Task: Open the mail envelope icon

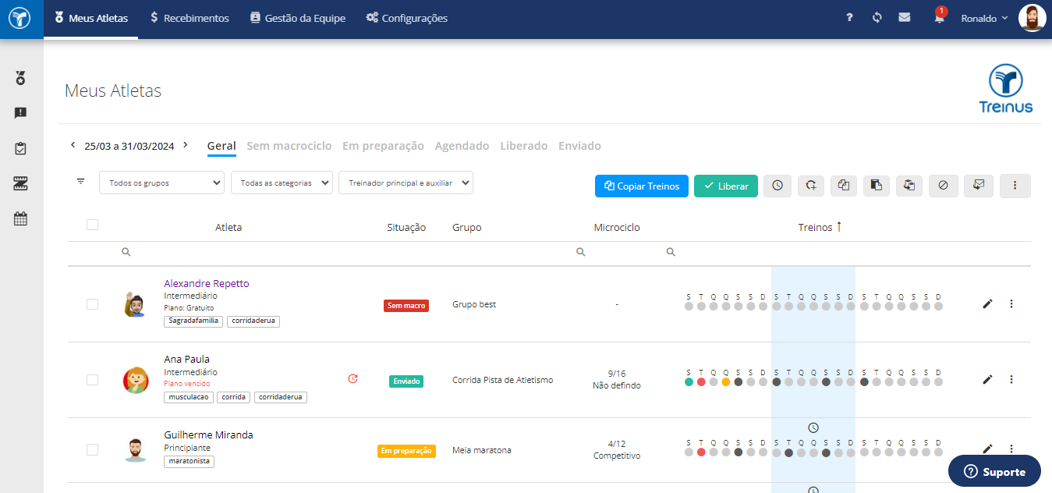Action: 904,17
